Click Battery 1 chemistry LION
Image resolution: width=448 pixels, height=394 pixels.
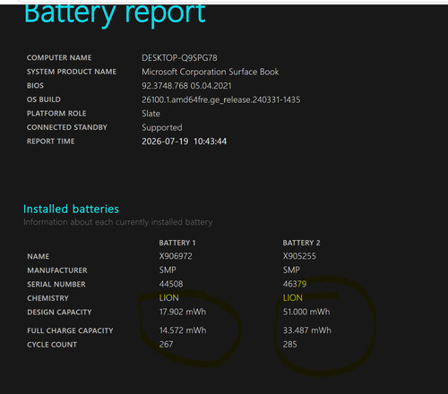(169, 298)
